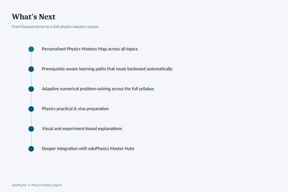Screen dimensions: 288x192
Task: Click Visual and experiment-based explanations text
Action: tap(82, 129)
